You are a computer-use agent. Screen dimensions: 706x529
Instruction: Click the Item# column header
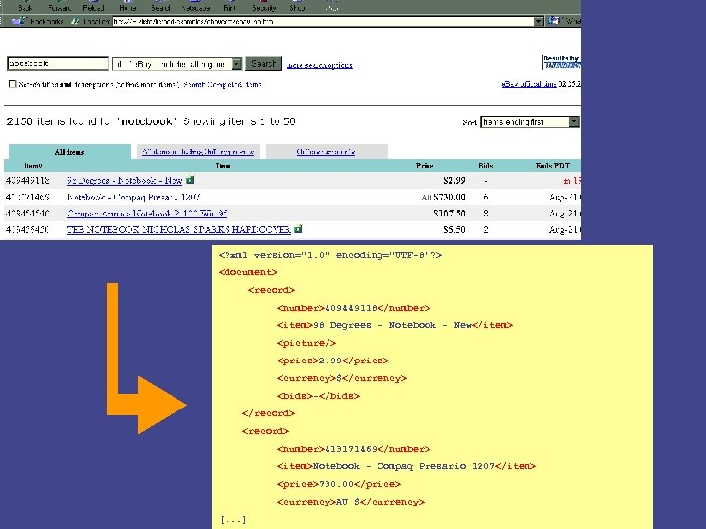33,166
